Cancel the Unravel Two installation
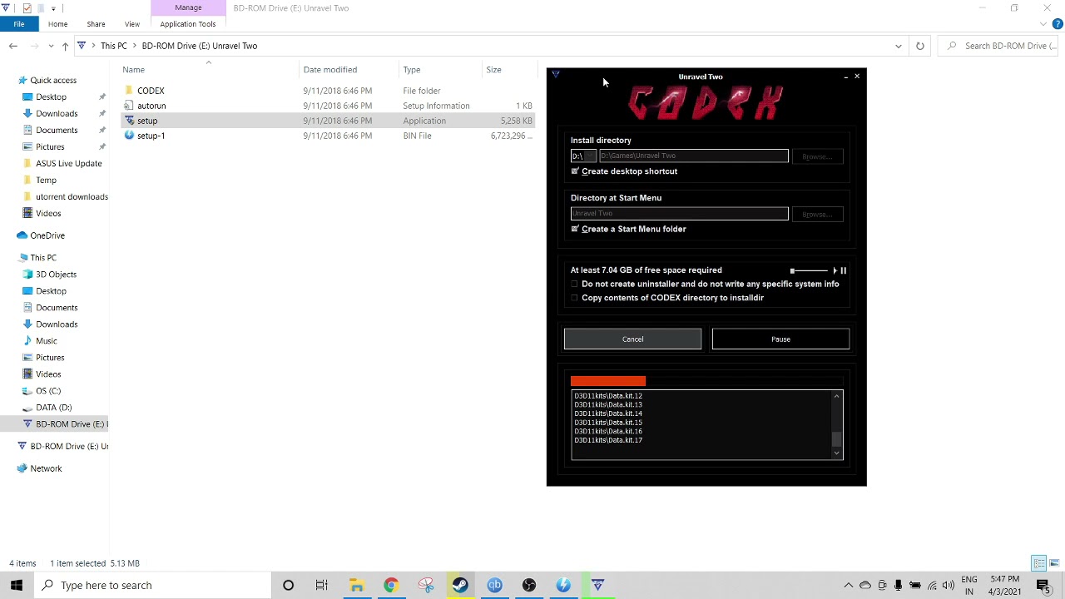This screenshot has width=1065, height=599. (x=632, y=339)
